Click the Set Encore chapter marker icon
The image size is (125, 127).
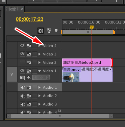tap(49, 30)
